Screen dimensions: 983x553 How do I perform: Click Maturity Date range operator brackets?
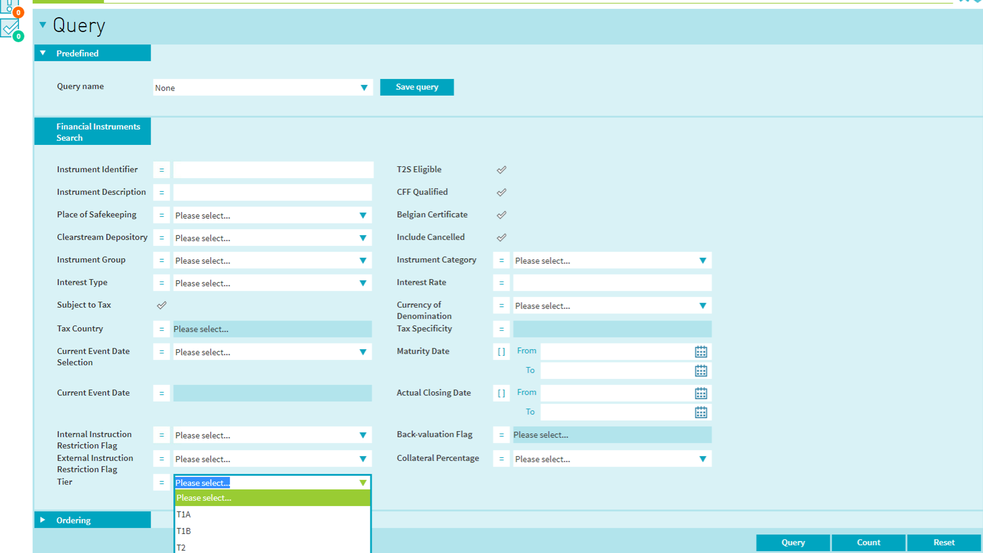pyautogui.click(x=501, y=352)
